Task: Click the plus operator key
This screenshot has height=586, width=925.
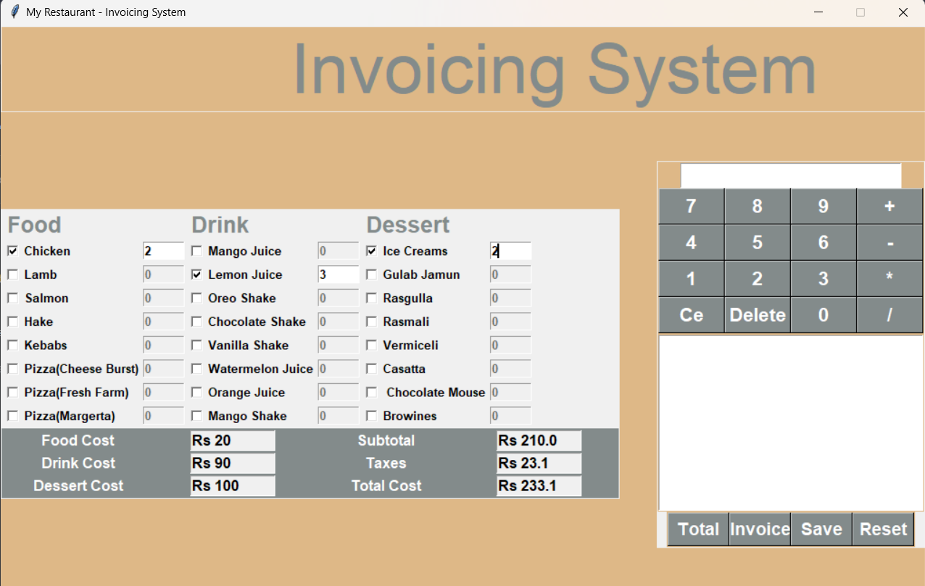Action: click(889, 206)
